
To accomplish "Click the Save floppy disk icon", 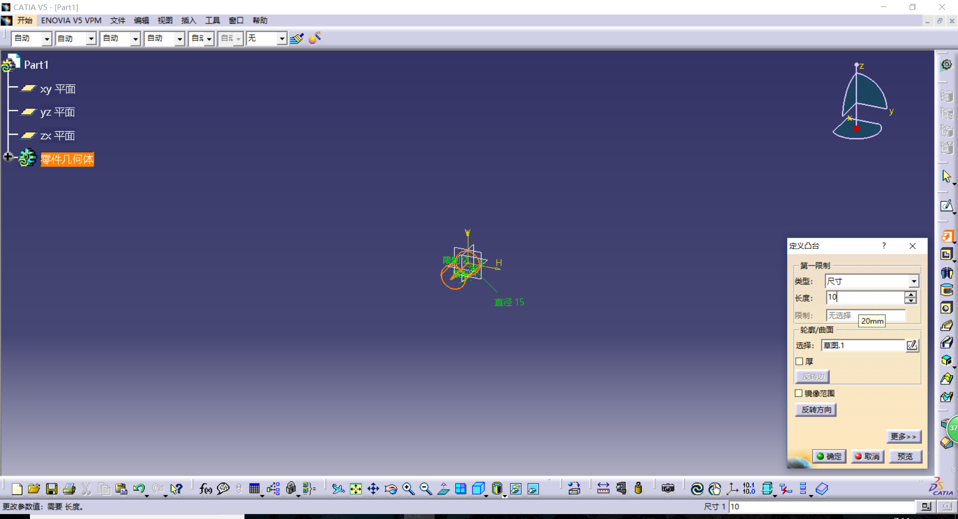I will point(51,489).
